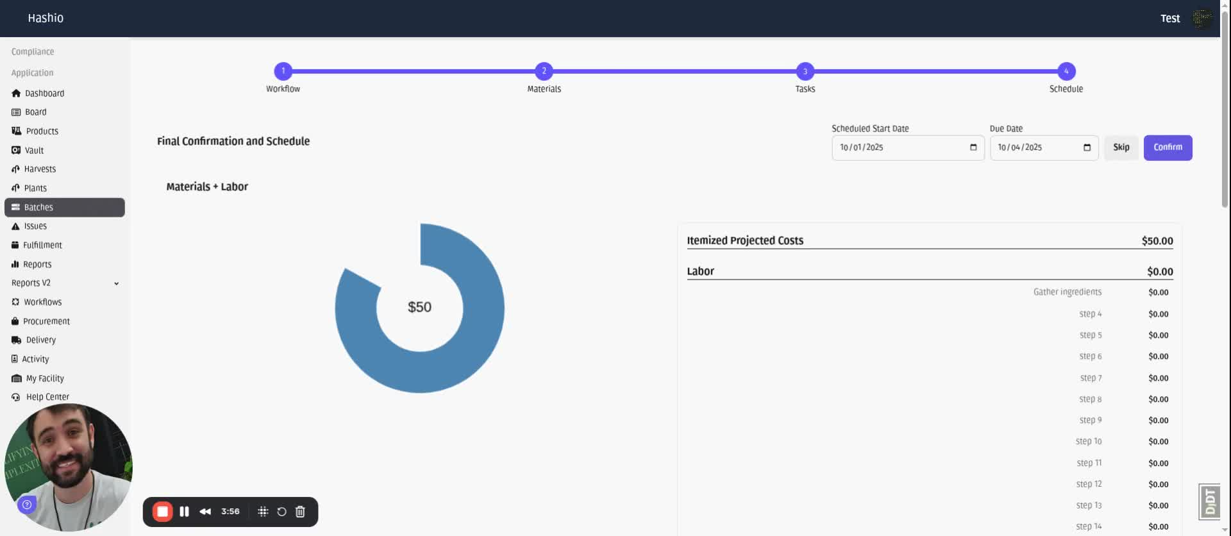Open the Issues warning triangle icon

coord(15,226)
